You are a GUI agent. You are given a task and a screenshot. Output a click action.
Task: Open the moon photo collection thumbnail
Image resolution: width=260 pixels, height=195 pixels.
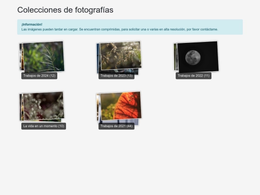tap(196, 57)
